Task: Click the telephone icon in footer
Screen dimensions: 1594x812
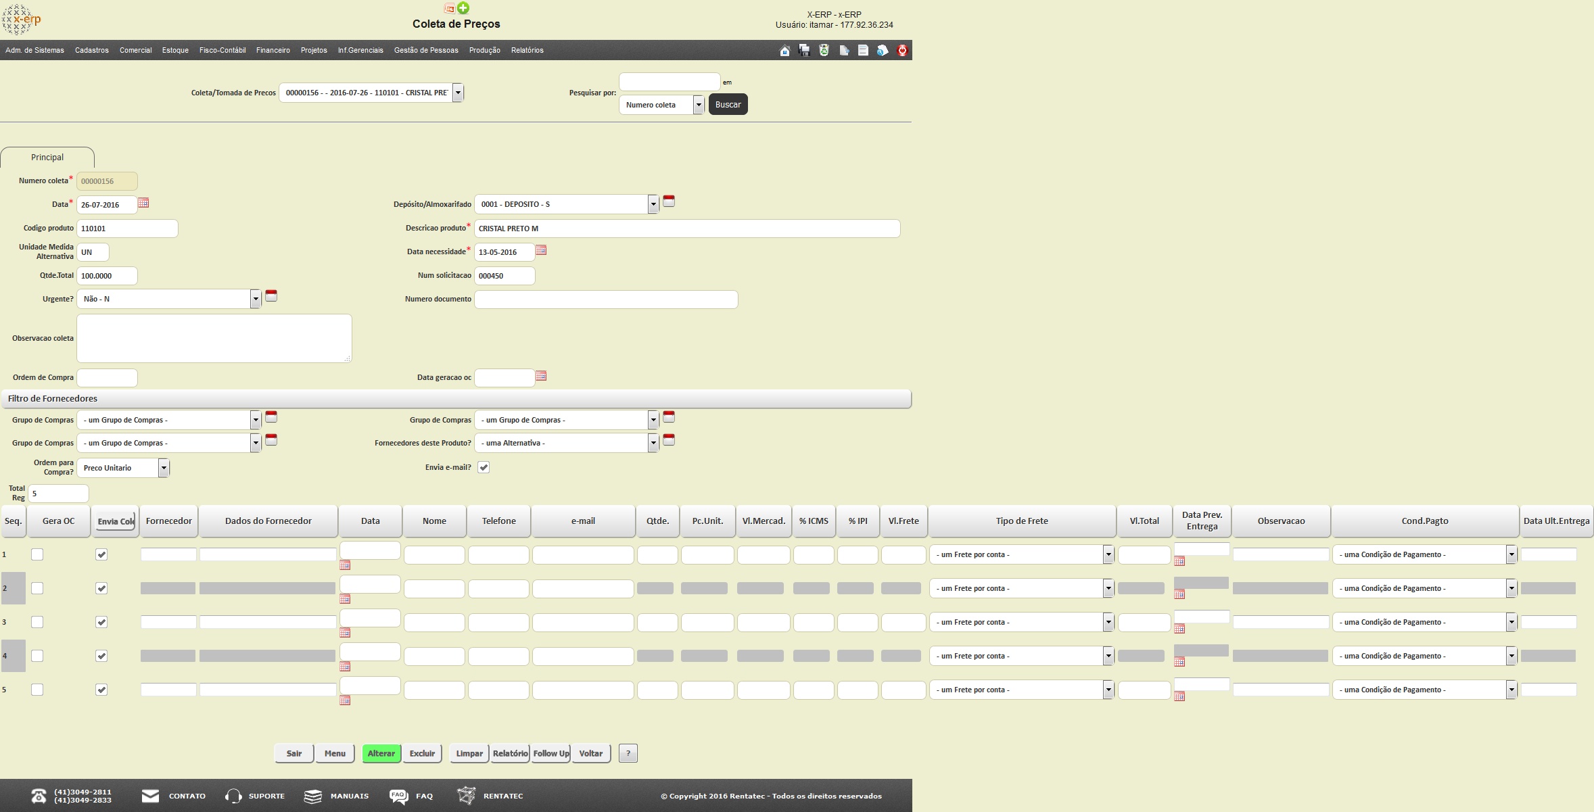Action: pos(39,796)
